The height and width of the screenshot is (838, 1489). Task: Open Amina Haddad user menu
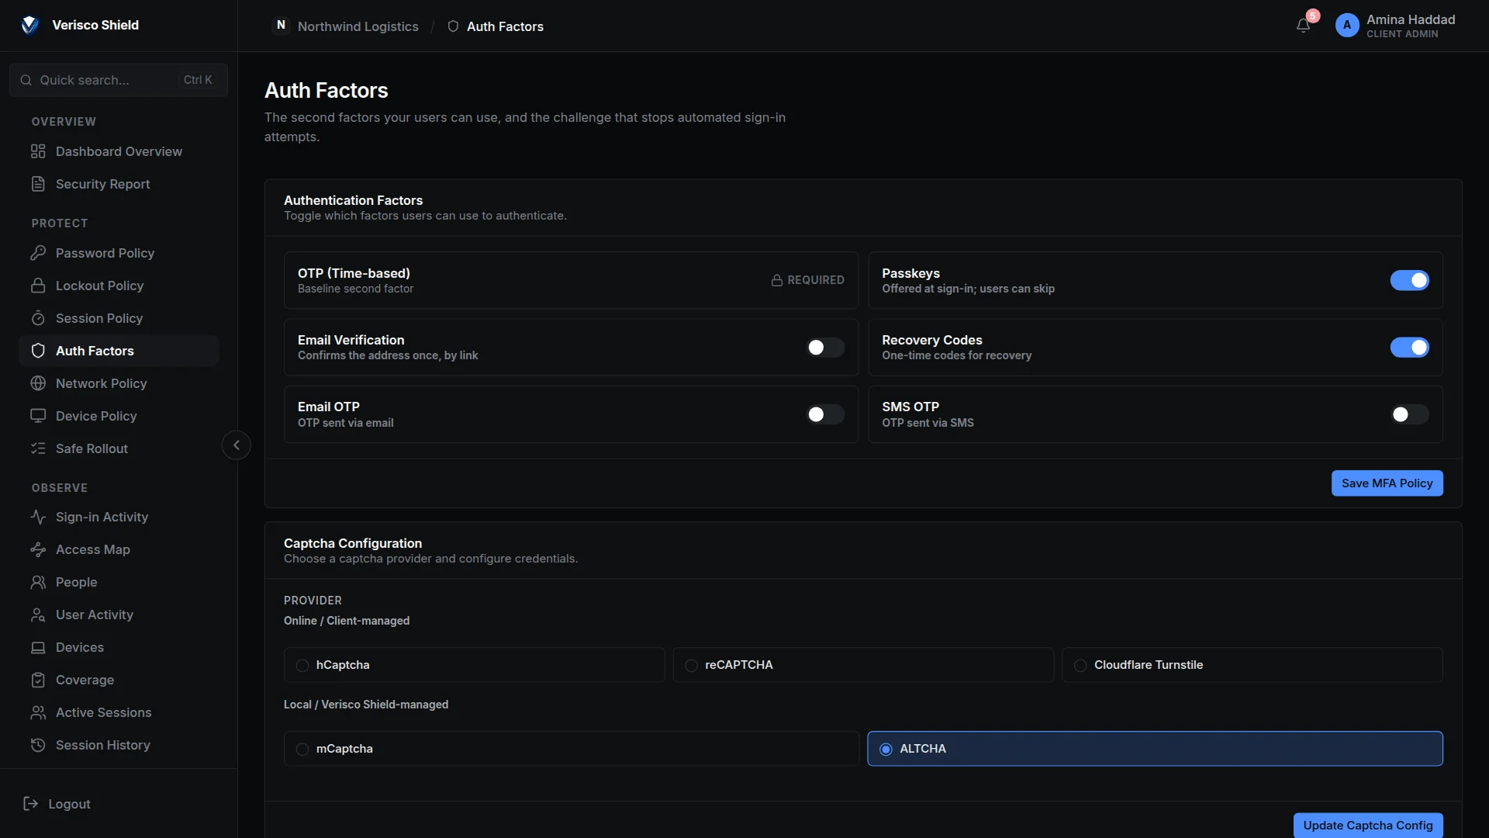pos(1396,26)
